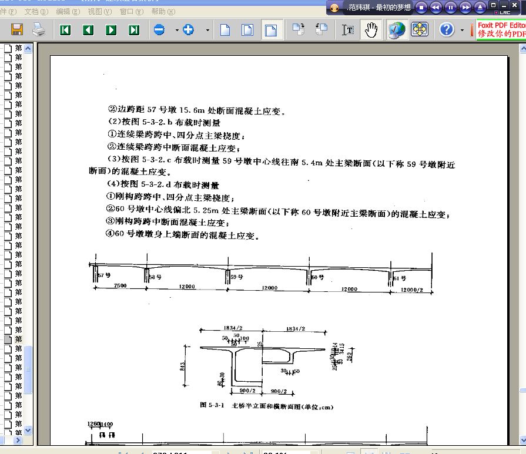This screenshot has height=454, width=526.
Task: Select the Fit Page view icon
Action: [x=247, y=30]
